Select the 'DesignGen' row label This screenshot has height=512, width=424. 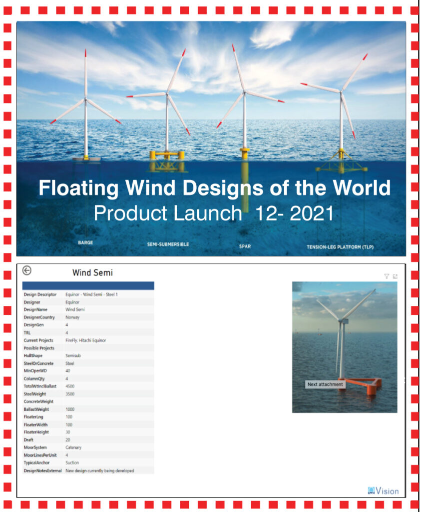pyautogui.click(x=33, y=325)
